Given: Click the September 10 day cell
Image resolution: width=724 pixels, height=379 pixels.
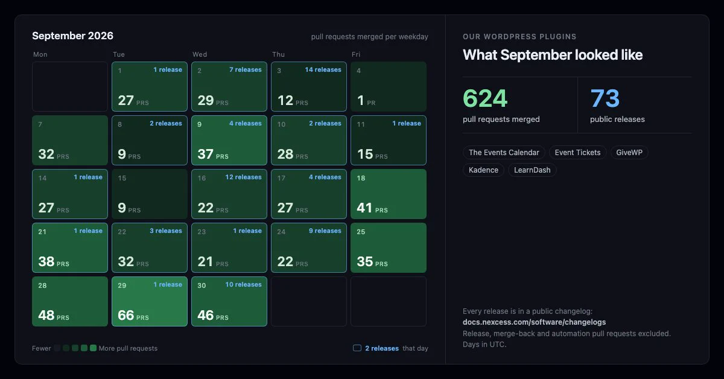Looking at the screenshot, I should [x=309, y=141].
